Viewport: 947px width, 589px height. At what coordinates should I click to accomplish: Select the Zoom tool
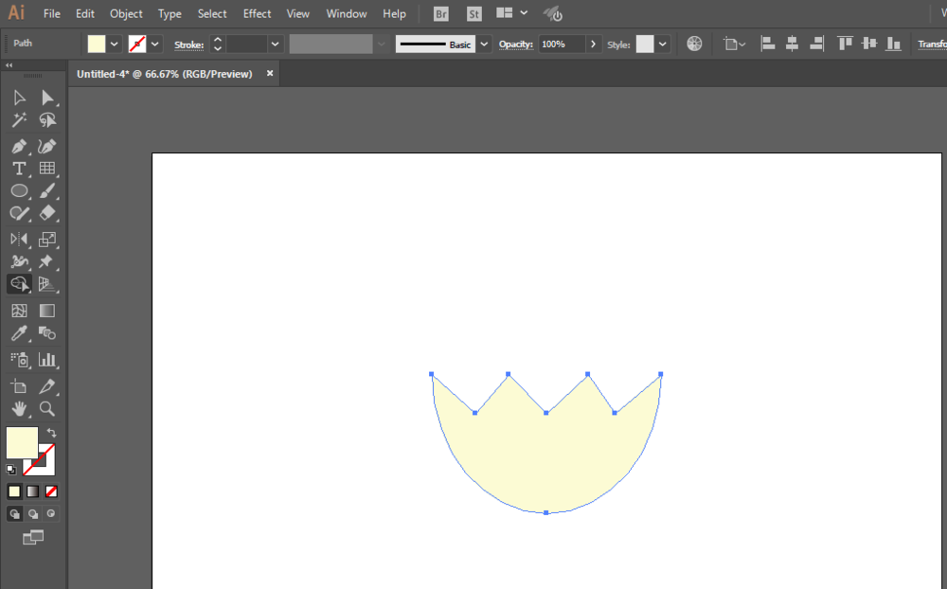pos(47,409)
